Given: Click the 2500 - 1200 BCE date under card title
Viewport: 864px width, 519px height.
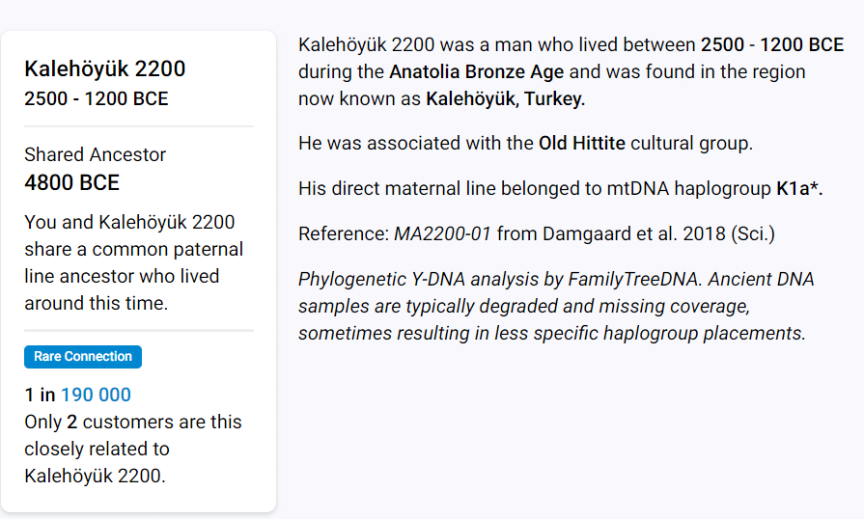Looking at the screenshot, I should 96,99.
